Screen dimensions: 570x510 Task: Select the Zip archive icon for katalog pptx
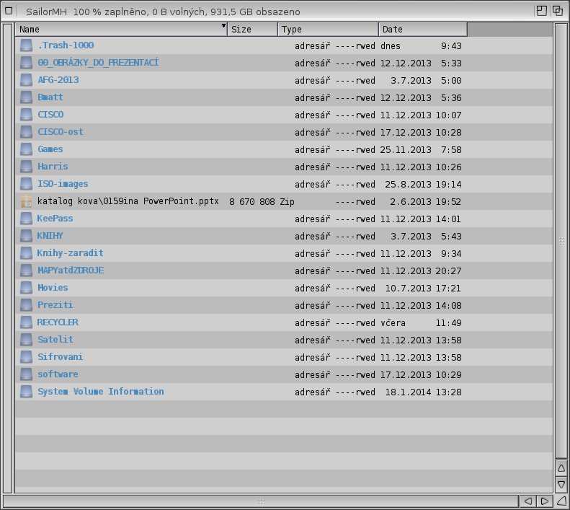(x=27, y=201)
